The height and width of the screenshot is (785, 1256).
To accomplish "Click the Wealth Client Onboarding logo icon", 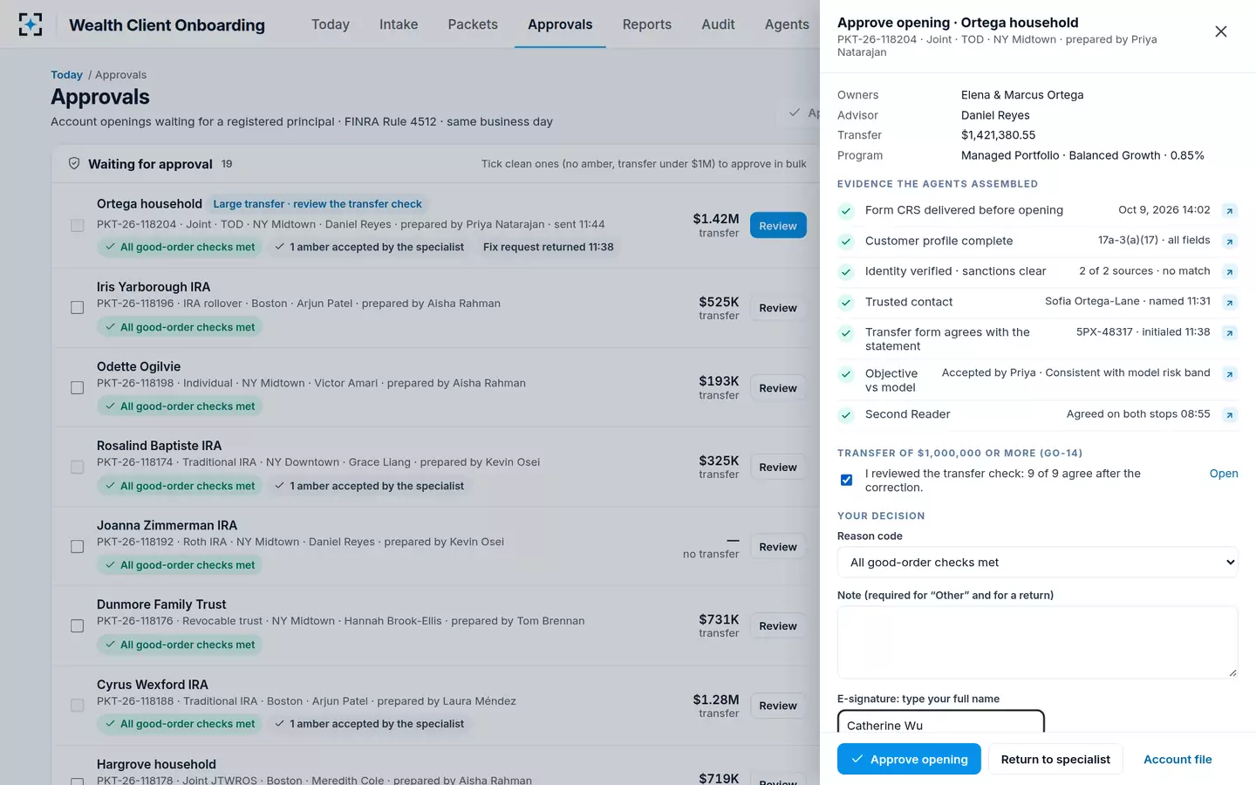I will [x=31, y=24].
